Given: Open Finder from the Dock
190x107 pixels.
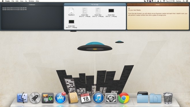Looking at the screenshot, I should point(22,98).
